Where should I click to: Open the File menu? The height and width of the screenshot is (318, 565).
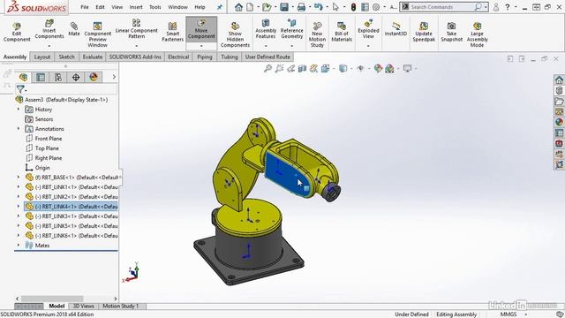point(85,7)
